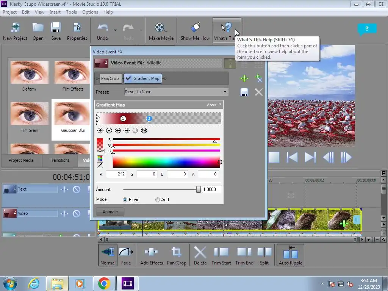Select the Gaussian Blur effect thumbnail
Screen dimensions: 388x291
click(71, 120)
